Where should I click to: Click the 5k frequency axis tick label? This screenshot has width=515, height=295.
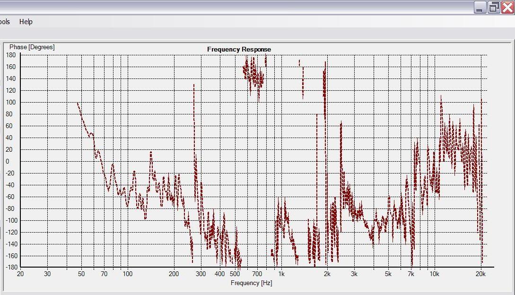(388, 274)
